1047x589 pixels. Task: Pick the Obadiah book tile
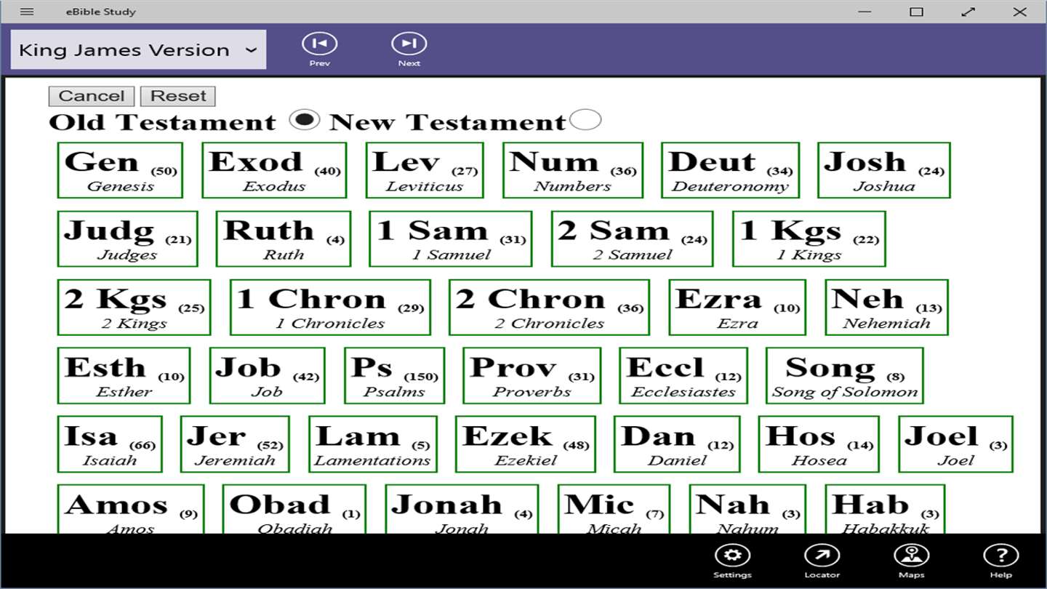coord(294,509)
